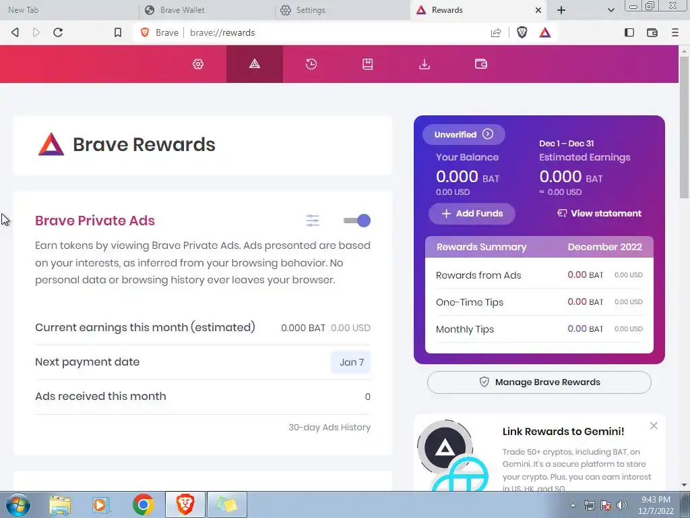
Task: Click the Gemini logo thumbnail
Action: (453, 456)
